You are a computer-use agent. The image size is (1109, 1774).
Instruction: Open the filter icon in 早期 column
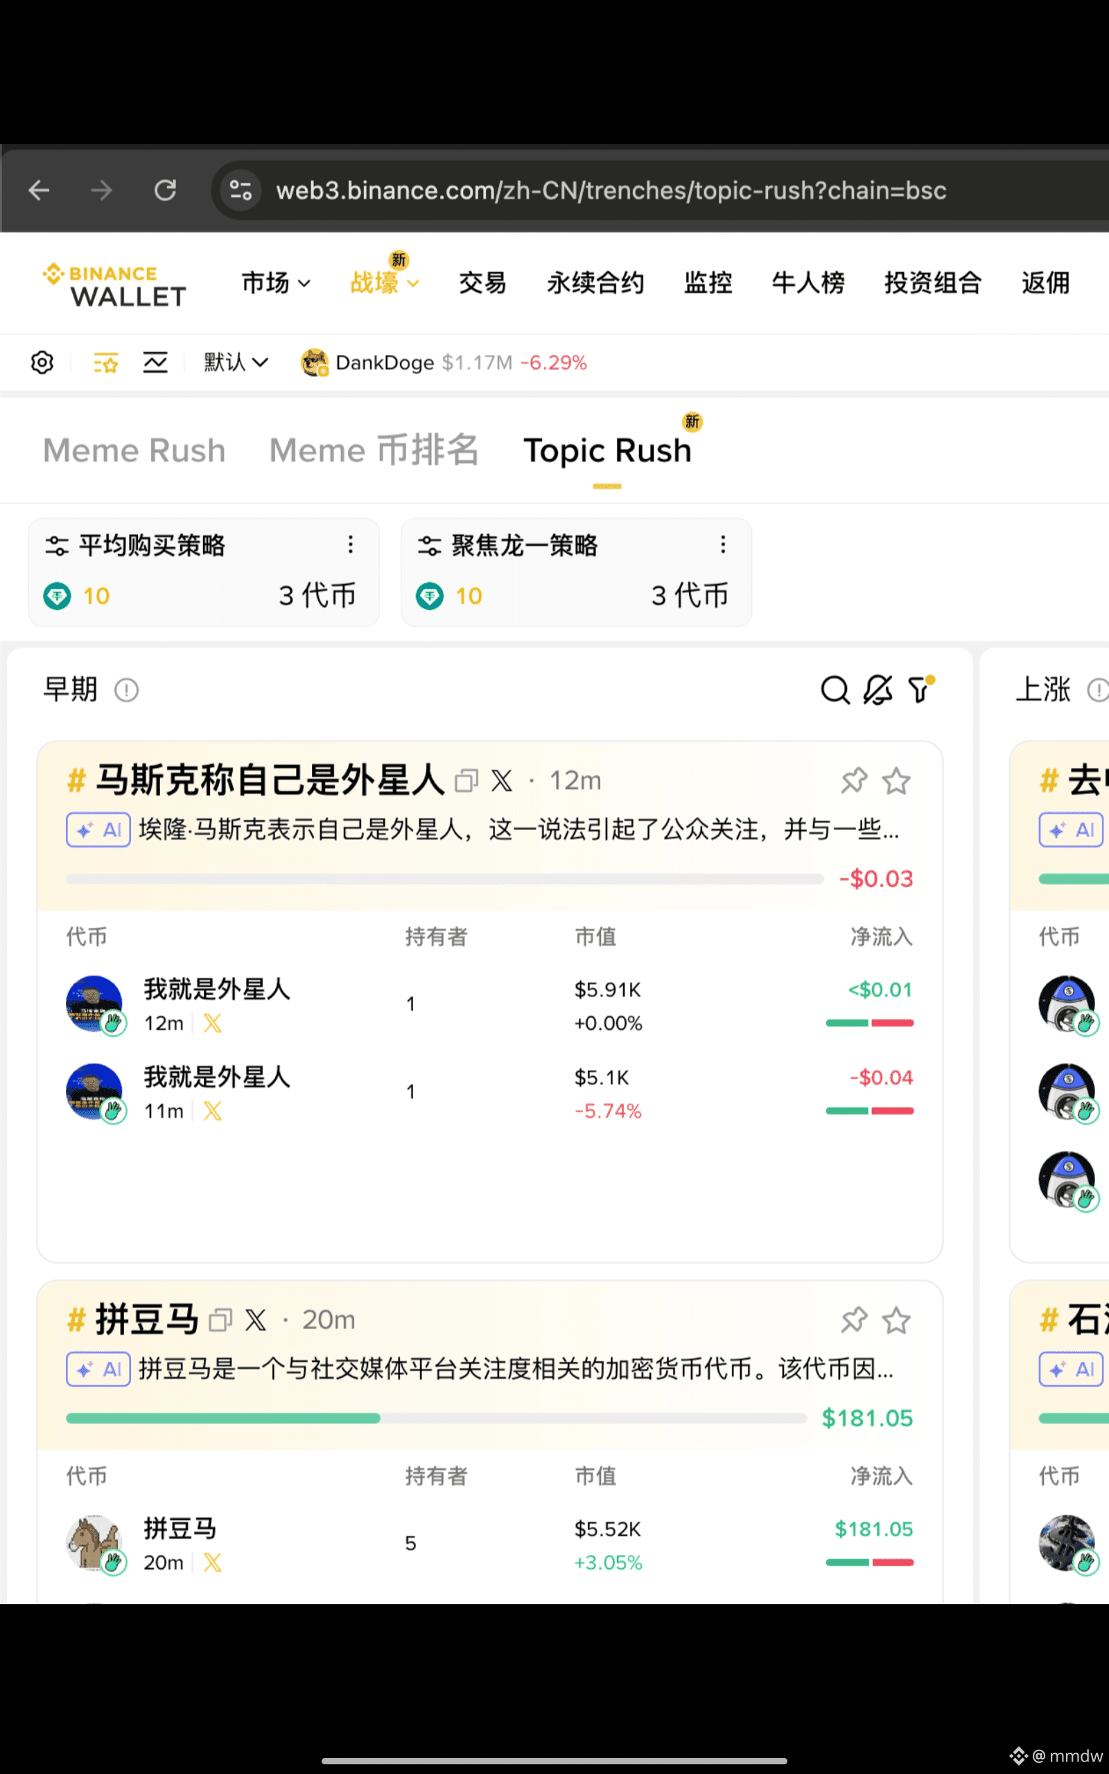(920, 690)
